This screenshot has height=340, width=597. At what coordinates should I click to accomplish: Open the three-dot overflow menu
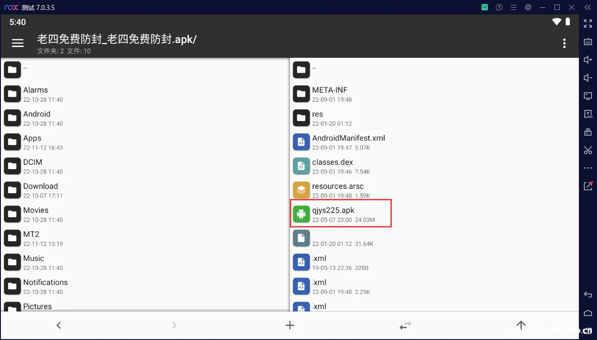coord(564,43)
